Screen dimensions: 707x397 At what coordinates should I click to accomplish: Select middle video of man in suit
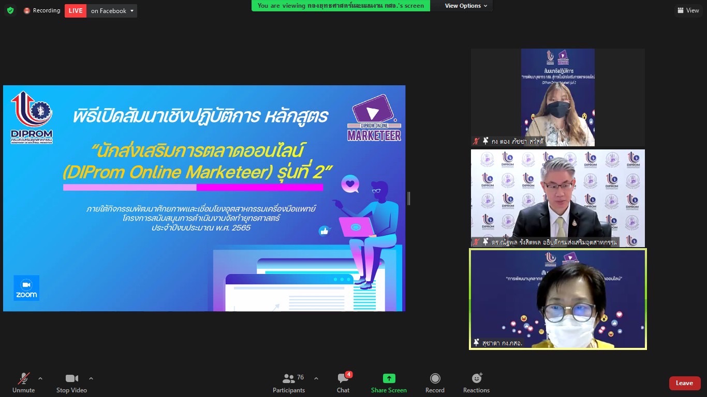[x=558, y=198]
